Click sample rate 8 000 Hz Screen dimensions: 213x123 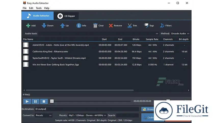[x=153, y=65]
